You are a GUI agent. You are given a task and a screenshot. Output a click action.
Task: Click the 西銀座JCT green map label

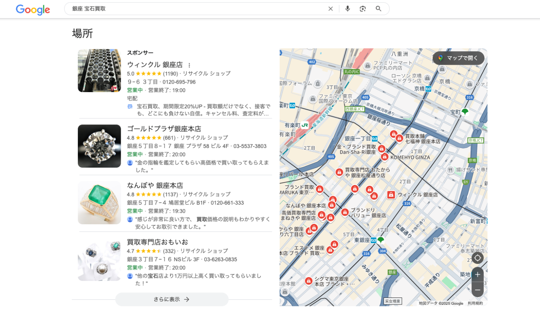point(355,109)
